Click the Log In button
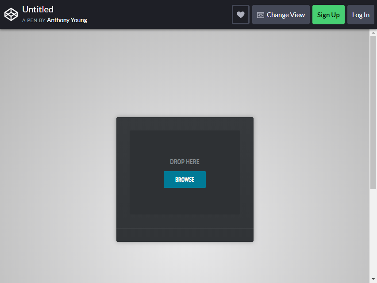The image size is (377, 283). (x=361, y=15)
